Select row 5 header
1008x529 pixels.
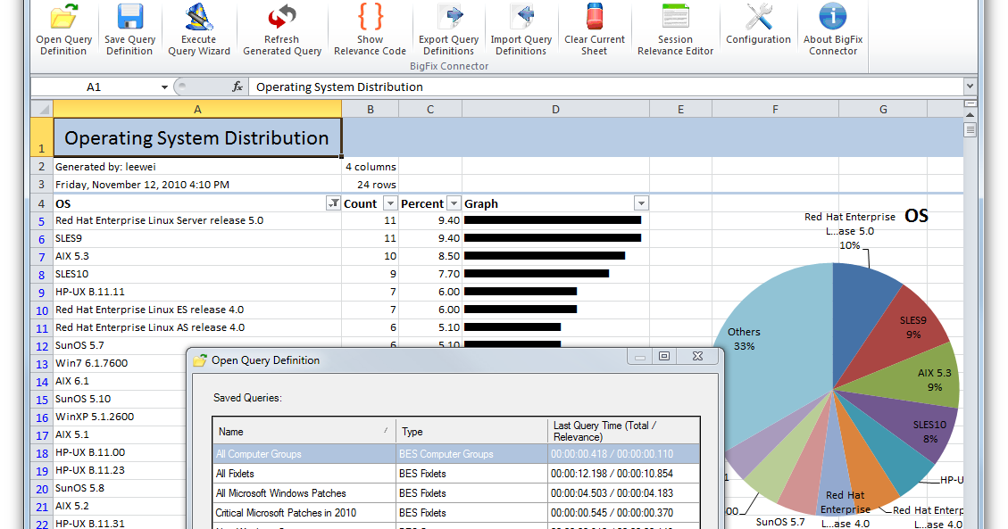(42, 221)
